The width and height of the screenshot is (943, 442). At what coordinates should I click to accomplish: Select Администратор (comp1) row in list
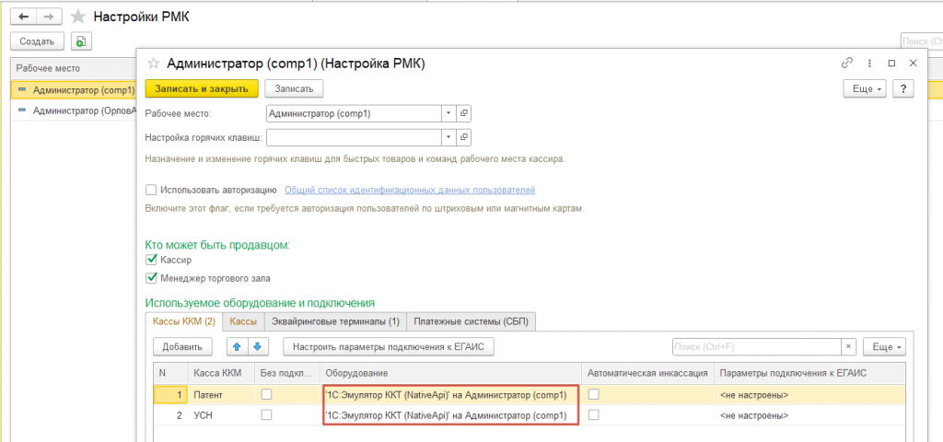click(x=74, y=89)
